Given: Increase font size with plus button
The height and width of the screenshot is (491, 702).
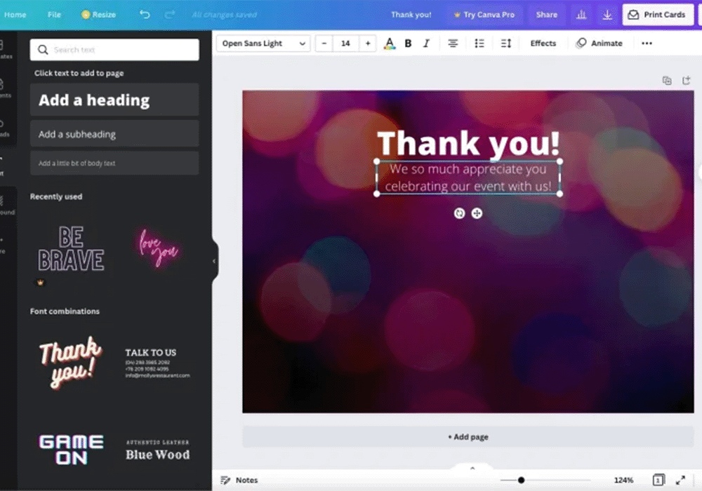Looking at the screenshot, I should [x=368, y=43].
